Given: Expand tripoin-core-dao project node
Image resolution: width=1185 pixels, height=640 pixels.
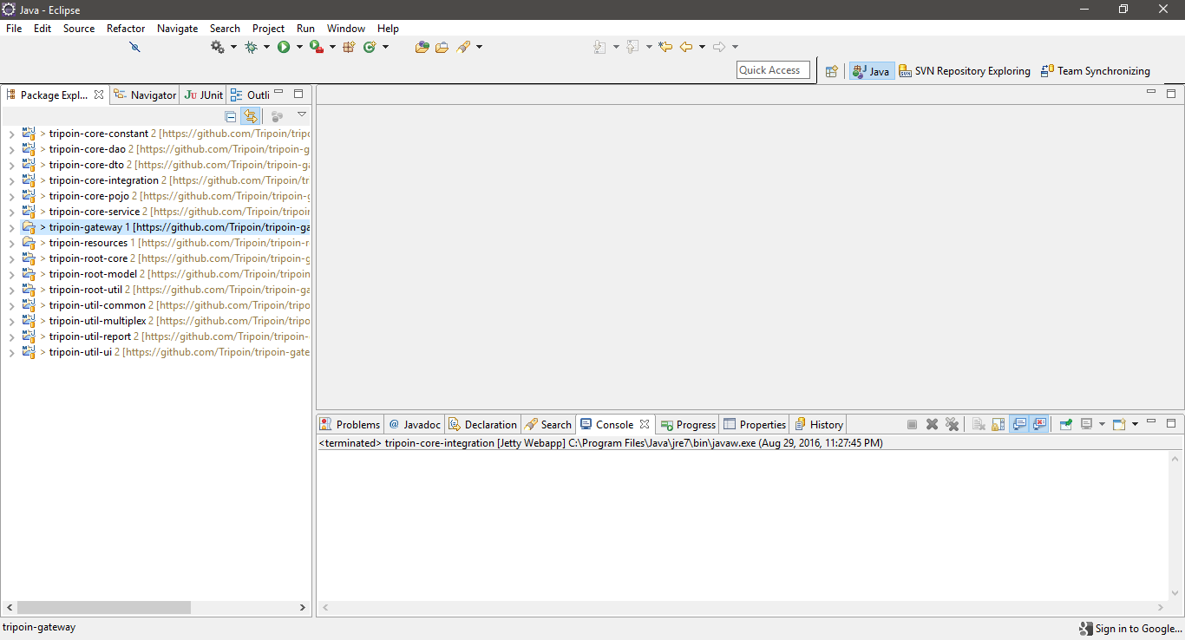Looking at the screenshot, I should coord(11,150).
